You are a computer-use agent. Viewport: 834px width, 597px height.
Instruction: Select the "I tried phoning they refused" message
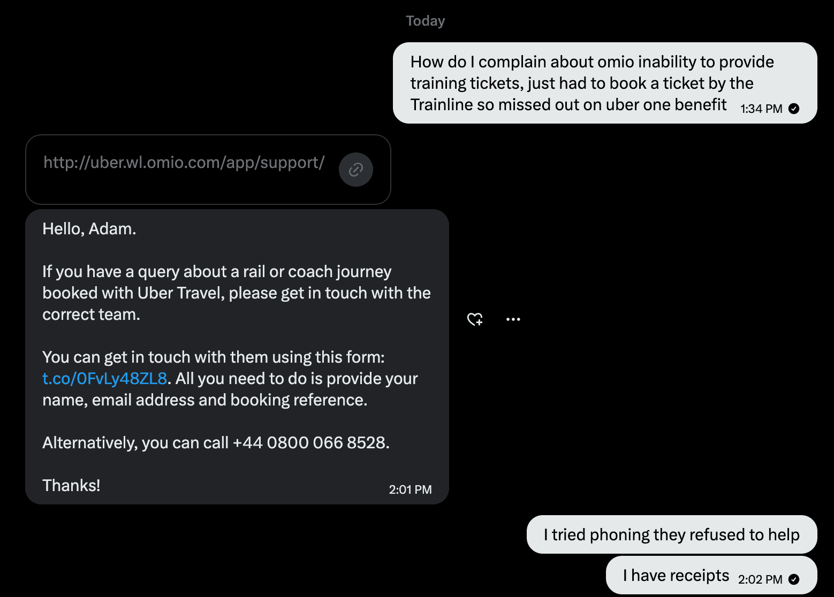click(x=671, y=534)
